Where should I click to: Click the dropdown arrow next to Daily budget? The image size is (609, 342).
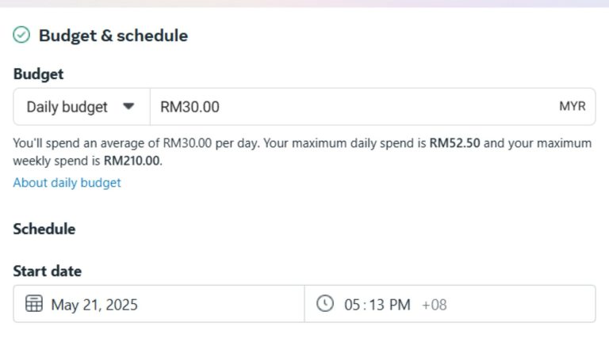tap(128, 107)
